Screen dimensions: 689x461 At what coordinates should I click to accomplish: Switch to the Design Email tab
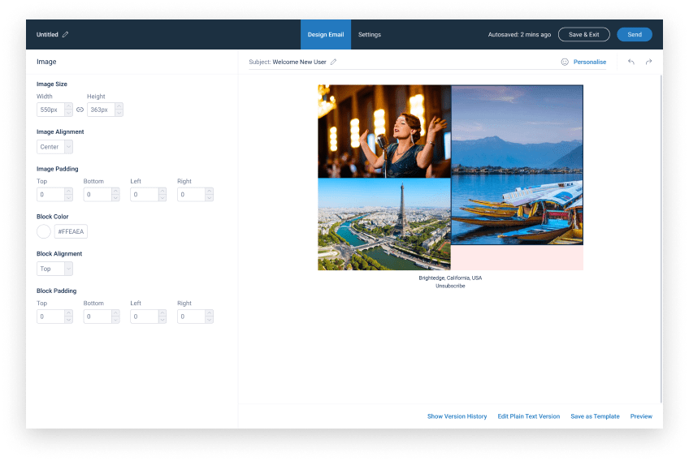326,35
